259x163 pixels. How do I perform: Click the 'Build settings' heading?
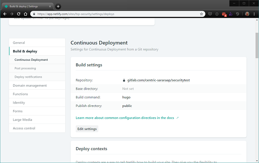(89, 65)
